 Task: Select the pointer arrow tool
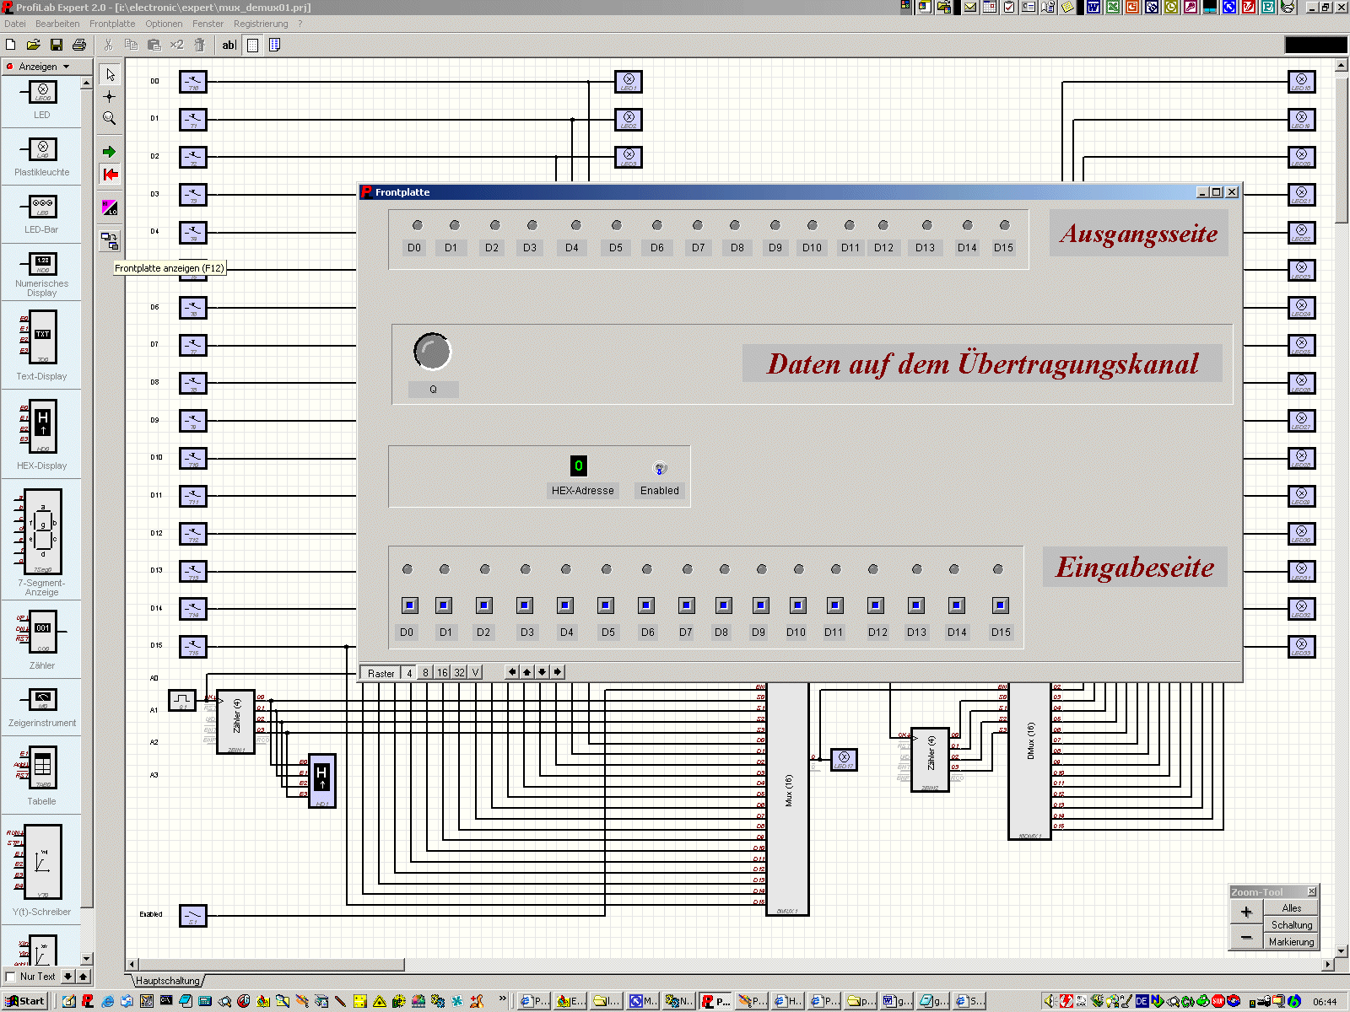point(110,74)
